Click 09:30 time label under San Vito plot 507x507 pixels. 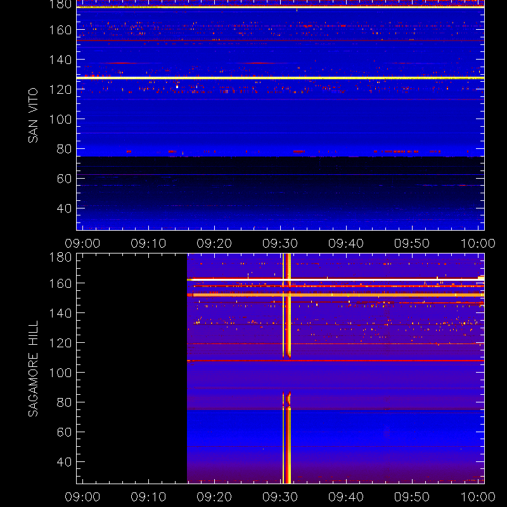280,243
